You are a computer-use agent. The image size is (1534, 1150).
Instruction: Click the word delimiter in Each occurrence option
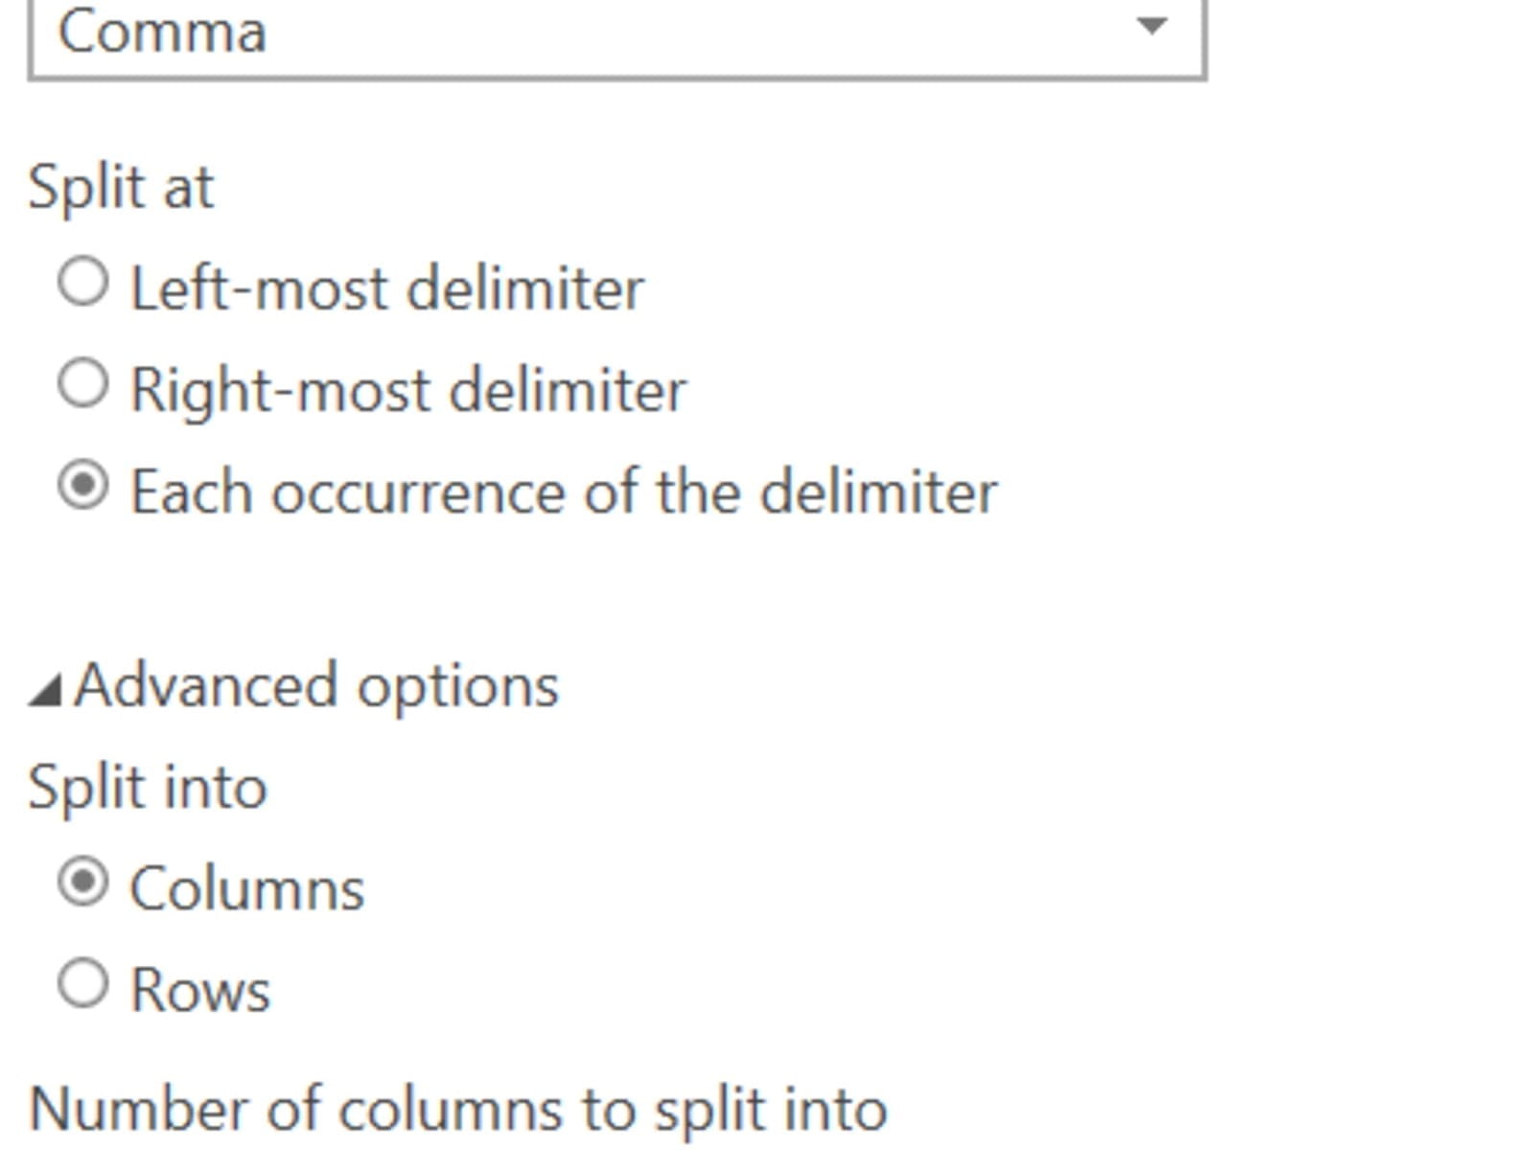878,492
